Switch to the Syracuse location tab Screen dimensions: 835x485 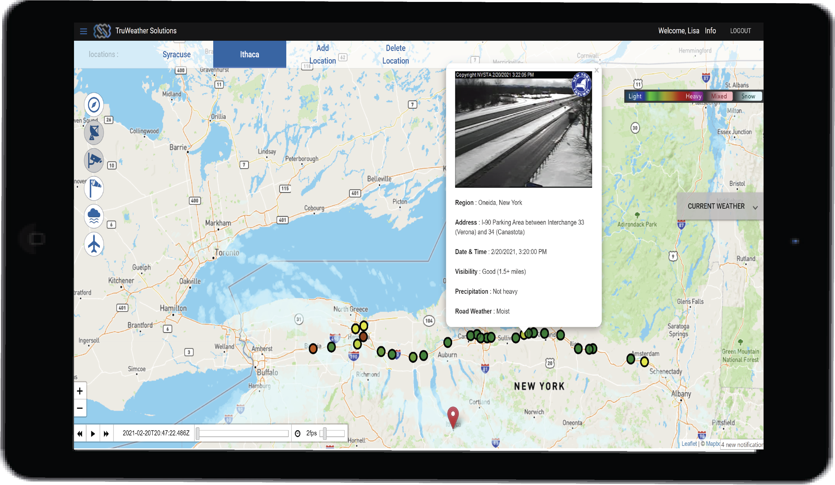(176, 54)
